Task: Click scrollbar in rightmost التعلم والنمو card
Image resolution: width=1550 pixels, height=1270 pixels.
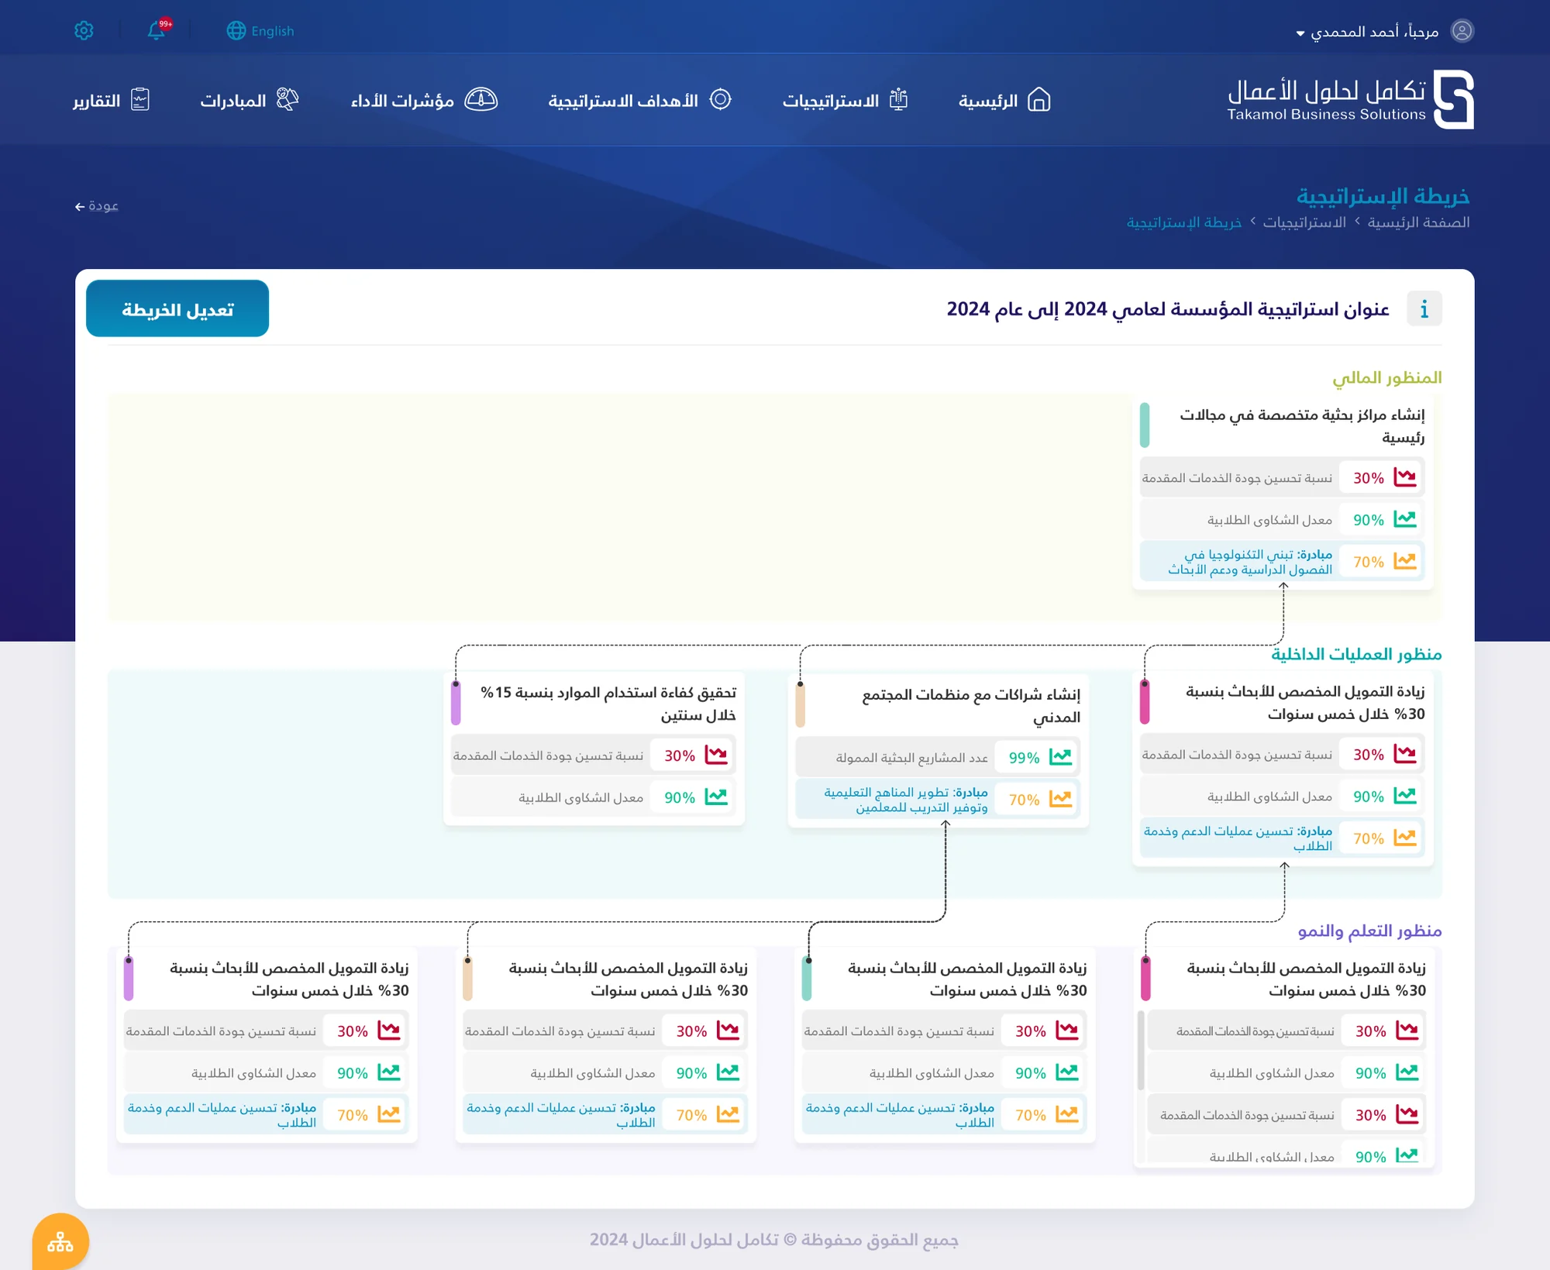Action: click(x=1141, y=1051)
